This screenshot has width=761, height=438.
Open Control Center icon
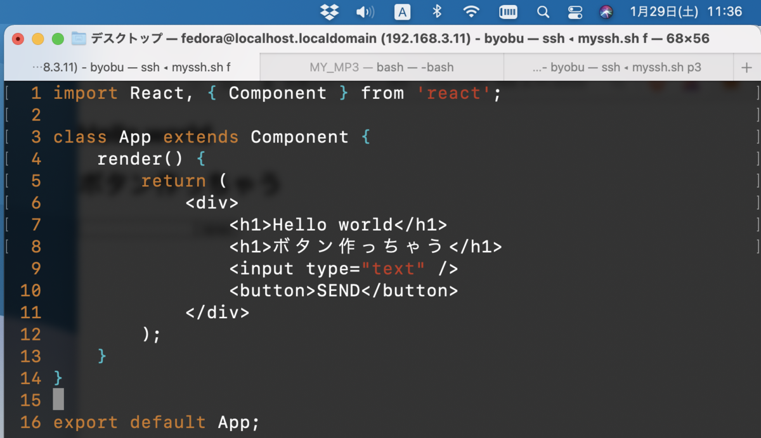click(x=576, y=11)
